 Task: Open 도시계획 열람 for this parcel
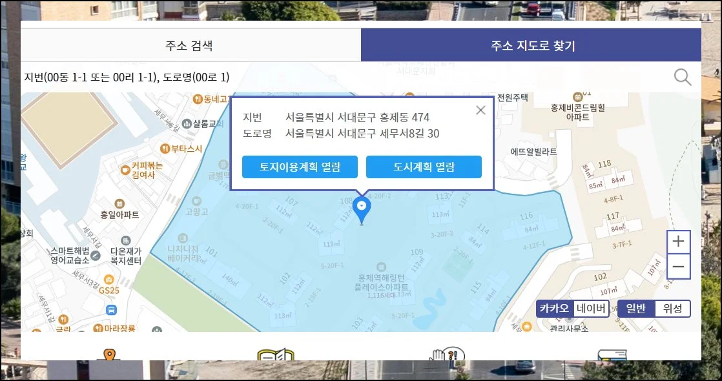point(424,167)
